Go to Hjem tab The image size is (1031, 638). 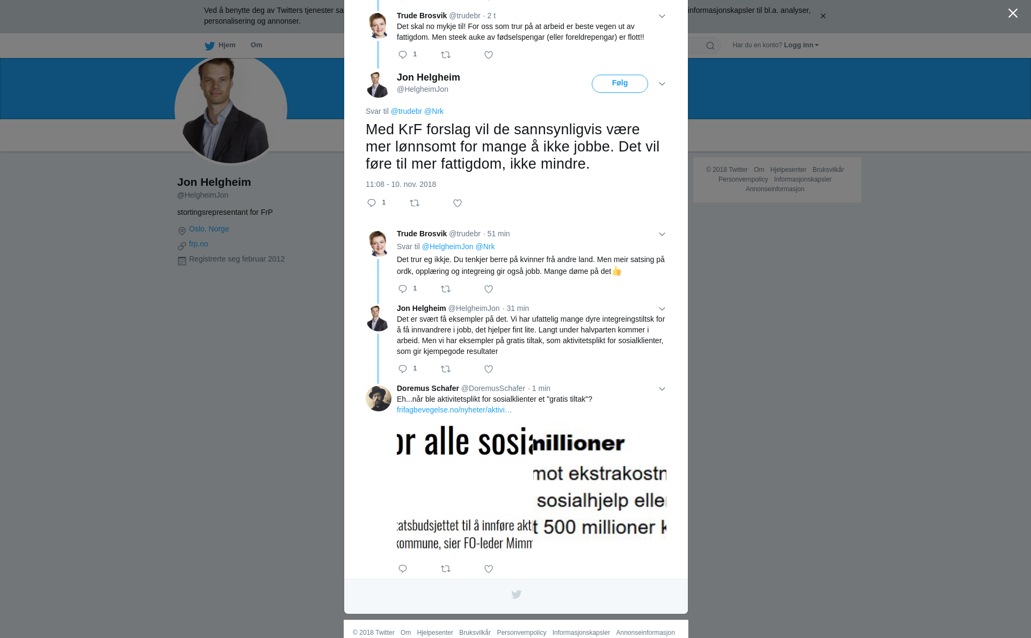click(220, 45)
